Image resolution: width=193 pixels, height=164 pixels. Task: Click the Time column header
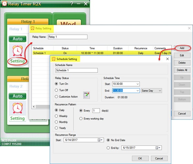(92, 48)
